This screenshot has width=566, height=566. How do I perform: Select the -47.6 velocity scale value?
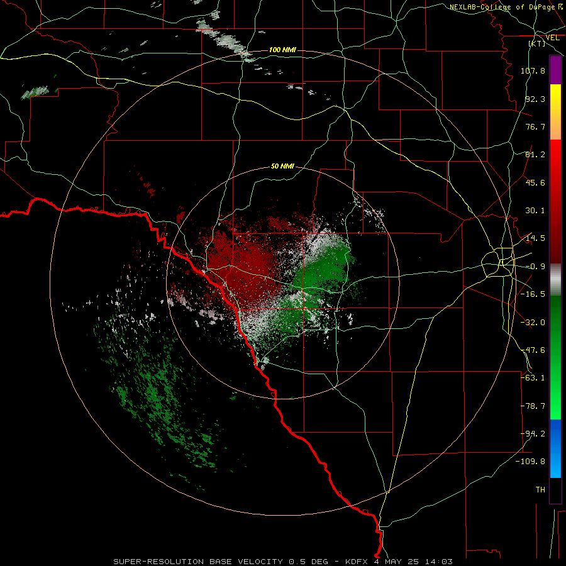[x=533, y=350]
